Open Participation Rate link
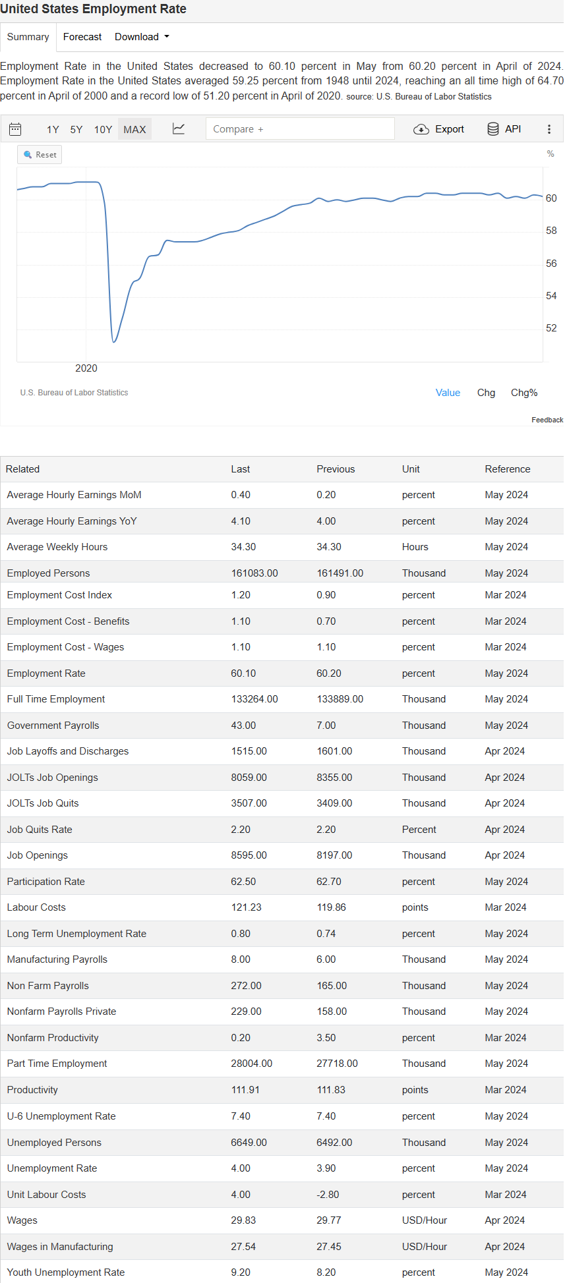The image size is (565, 1283). pyautogui.click(x=46, y=882)
